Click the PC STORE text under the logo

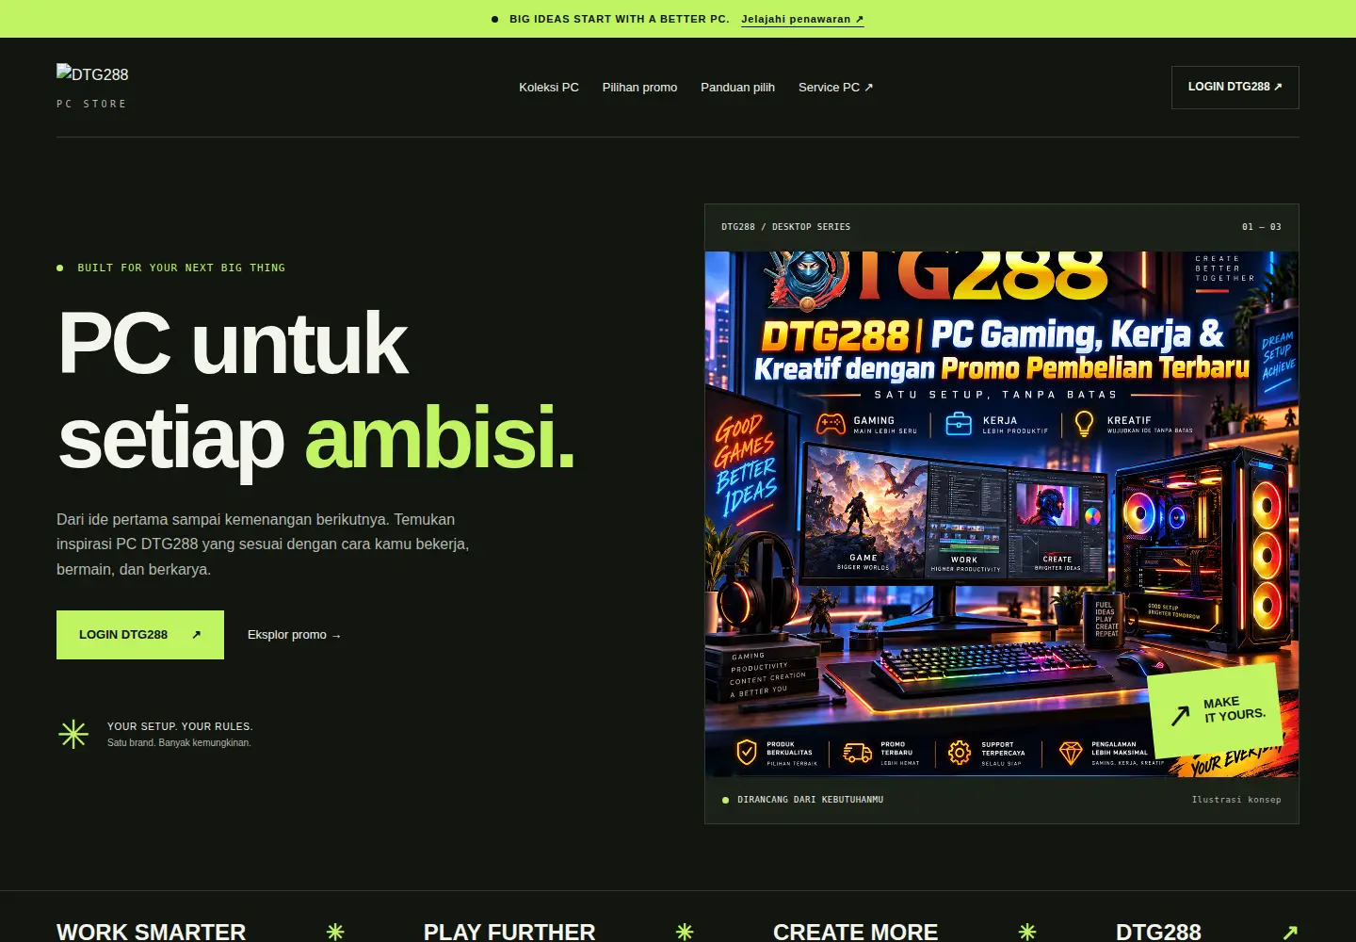point(91,104)
